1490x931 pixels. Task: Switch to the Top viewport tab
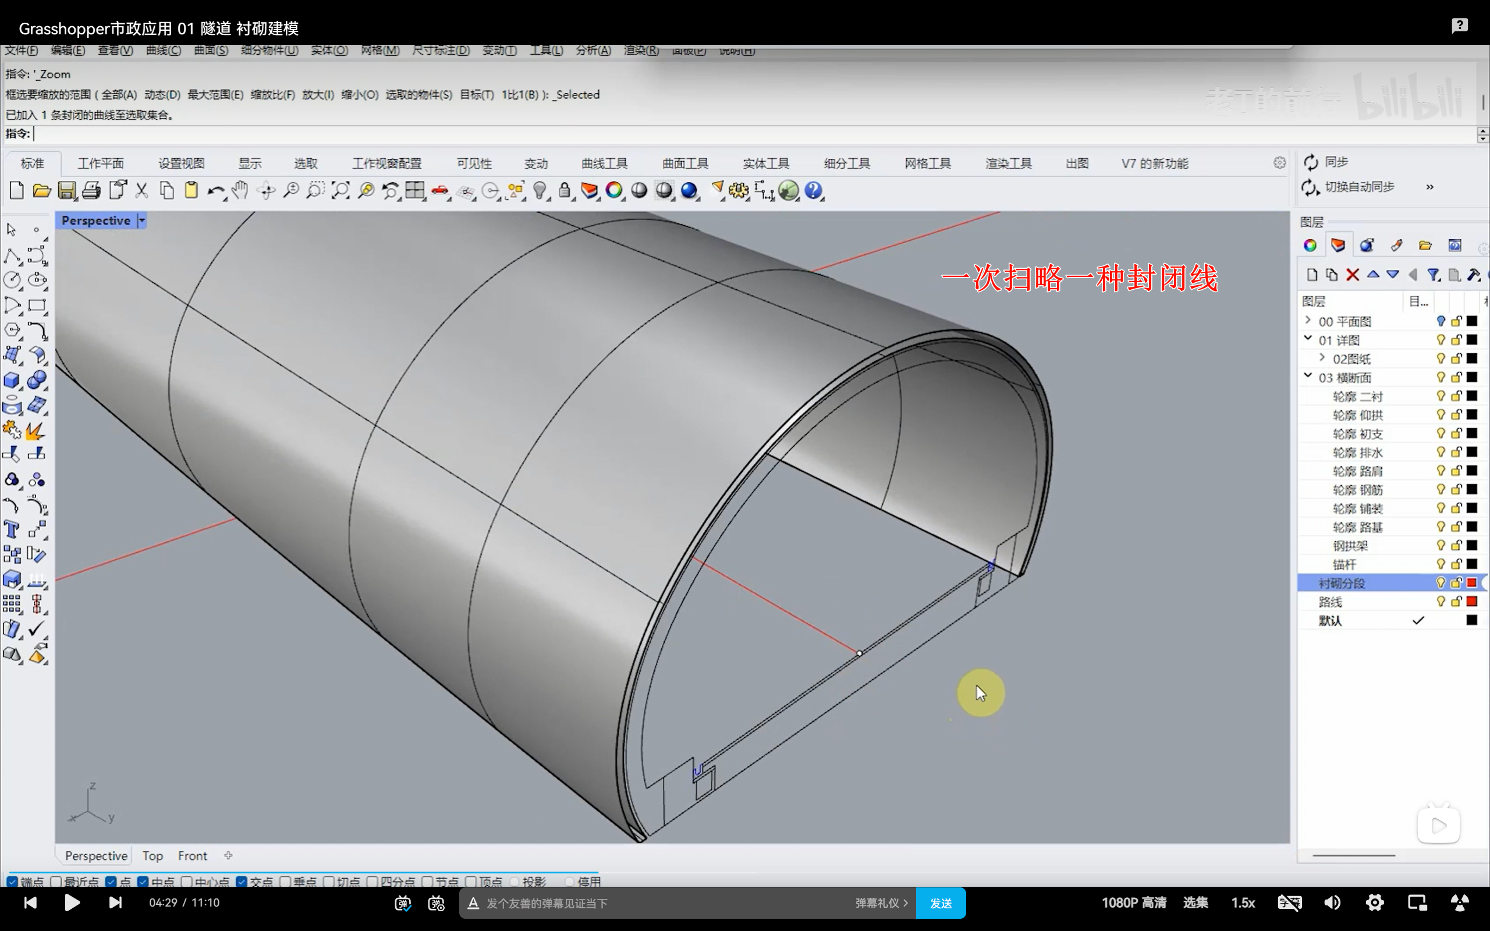pos(152,856)
